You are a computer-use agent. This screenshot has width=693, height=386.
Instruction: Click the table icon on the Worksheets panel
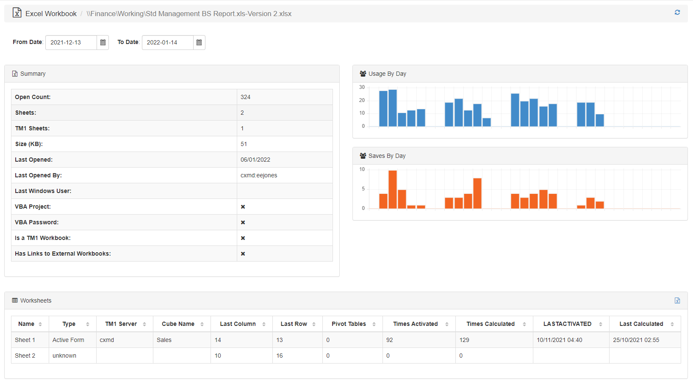click(x=14, y=300)
